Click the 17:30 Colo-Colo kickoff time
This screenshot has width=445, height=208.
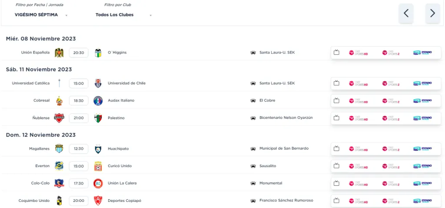(x=79, y=183)
